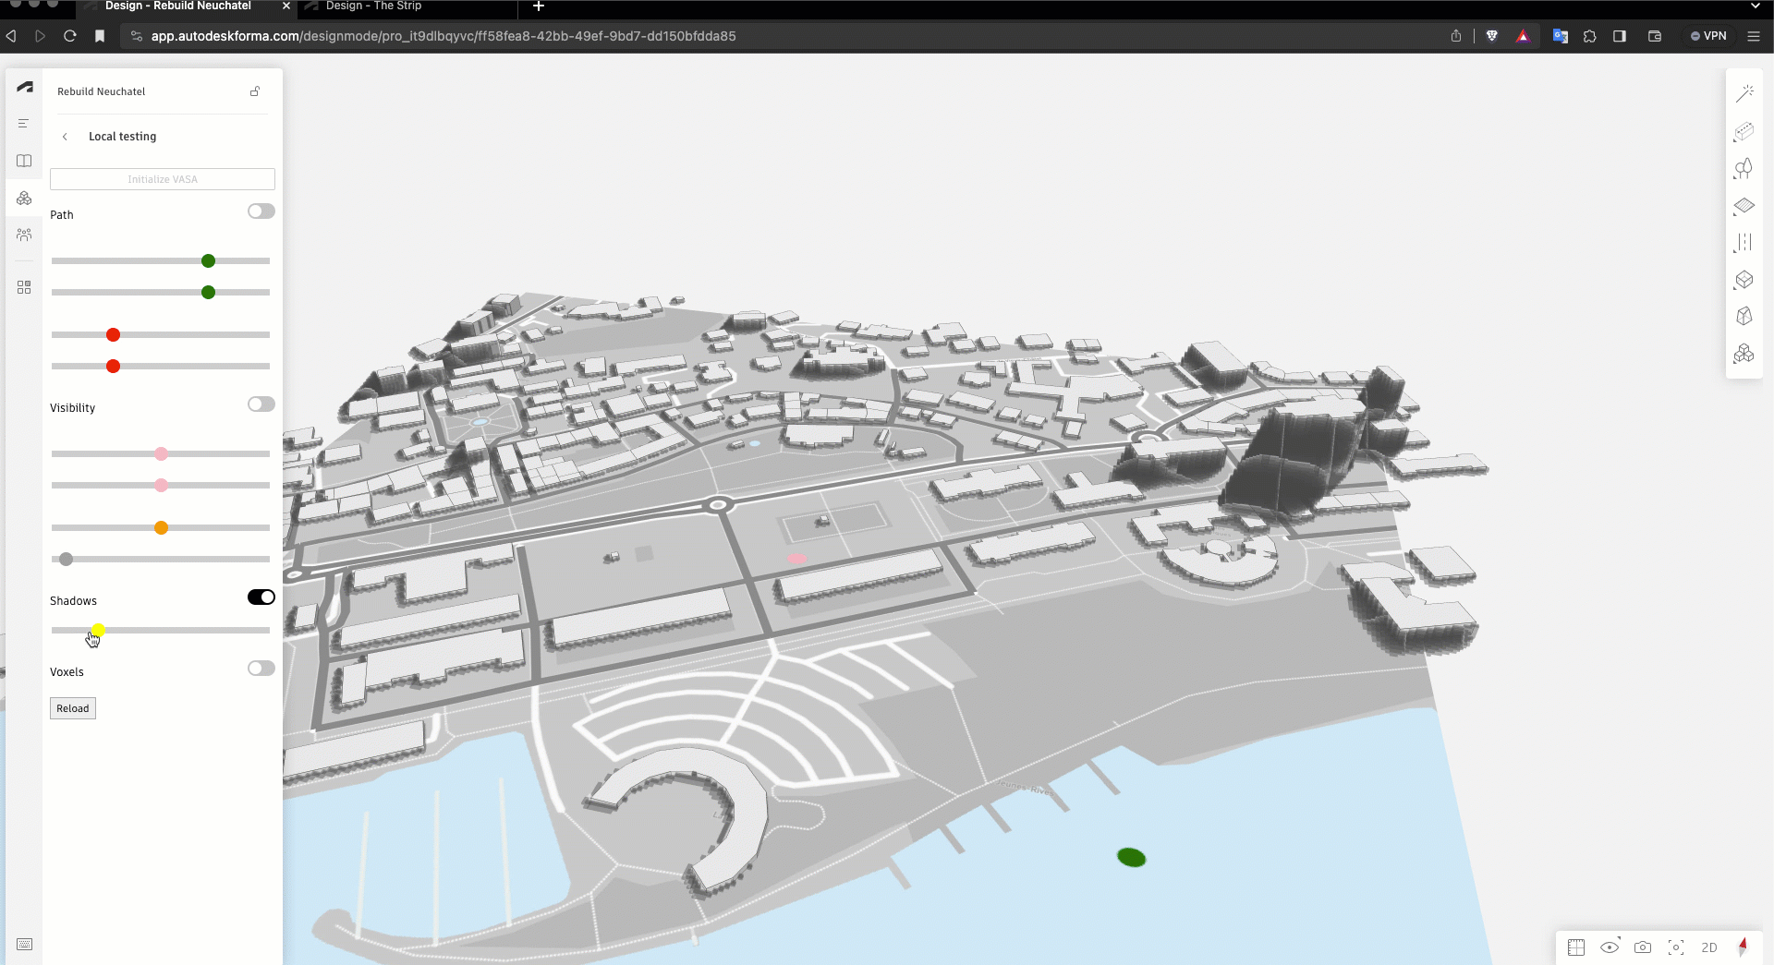Enable the Voxels toggle
Viewport: 1774px width, 965px height.
[x=261, y=669]
